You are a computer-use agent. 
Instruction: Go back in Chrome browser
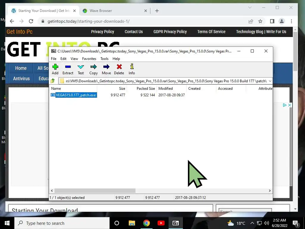coord(12,21)
